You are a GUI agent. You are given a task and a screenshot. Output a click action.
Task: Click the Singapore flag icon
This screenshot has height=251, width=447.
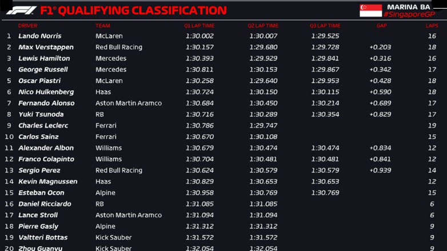coord(370,10)
